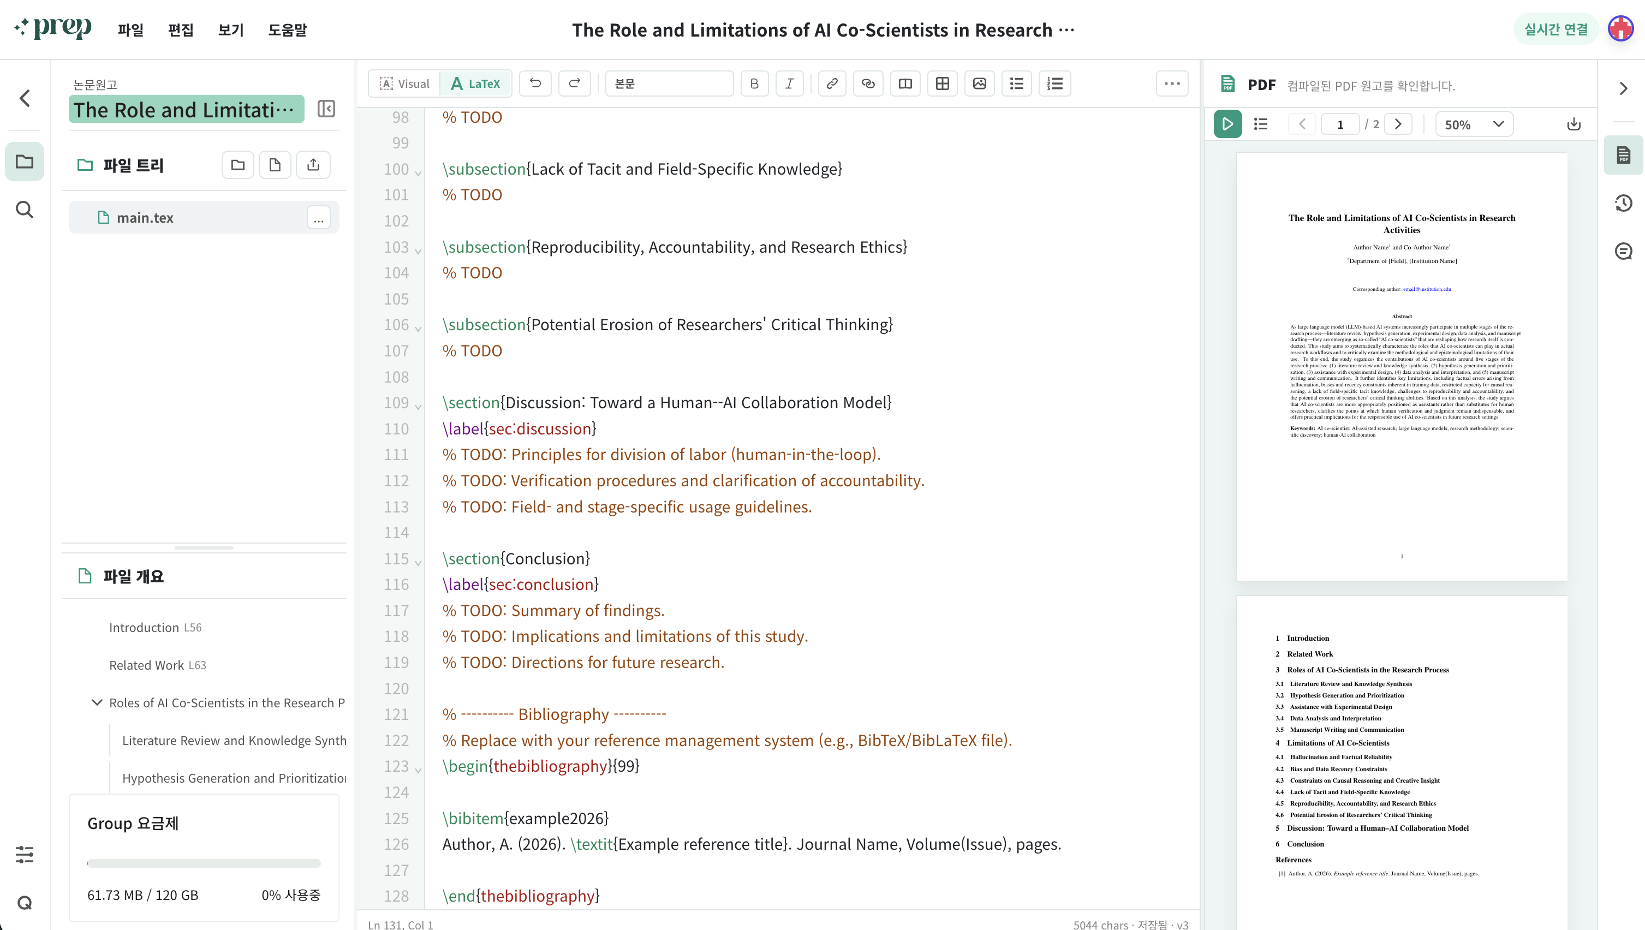Select main.tex in the file tree
Screen dimensions: 1645x930
click(204, 218)
